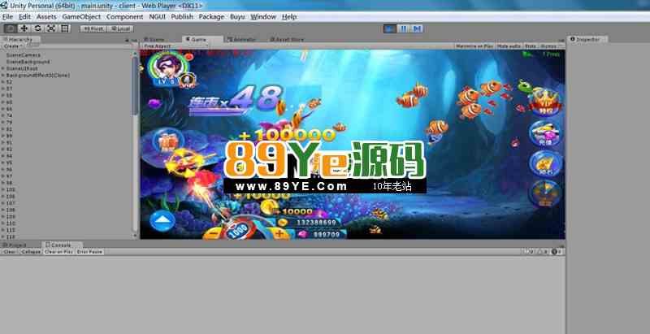Open the Help menu
Viewport: 650px width, 334px height.
pyautogui.click(x=289, y=16)
